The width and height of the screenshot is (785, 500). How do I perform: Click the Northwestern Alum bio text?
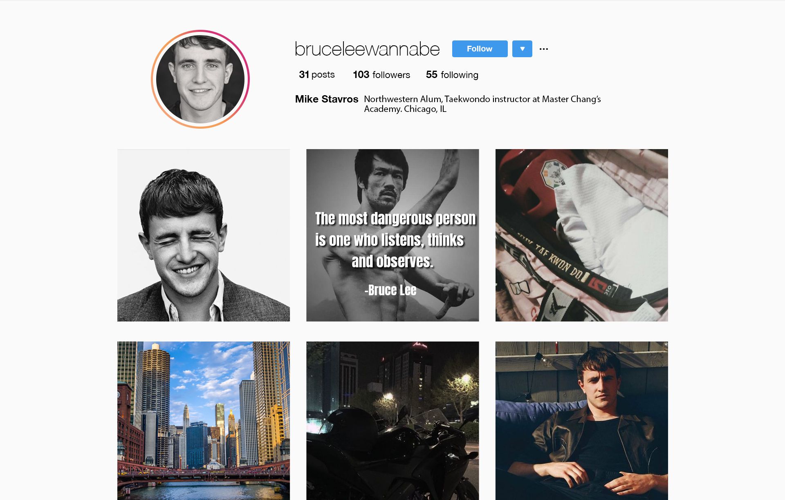(482, 104)
